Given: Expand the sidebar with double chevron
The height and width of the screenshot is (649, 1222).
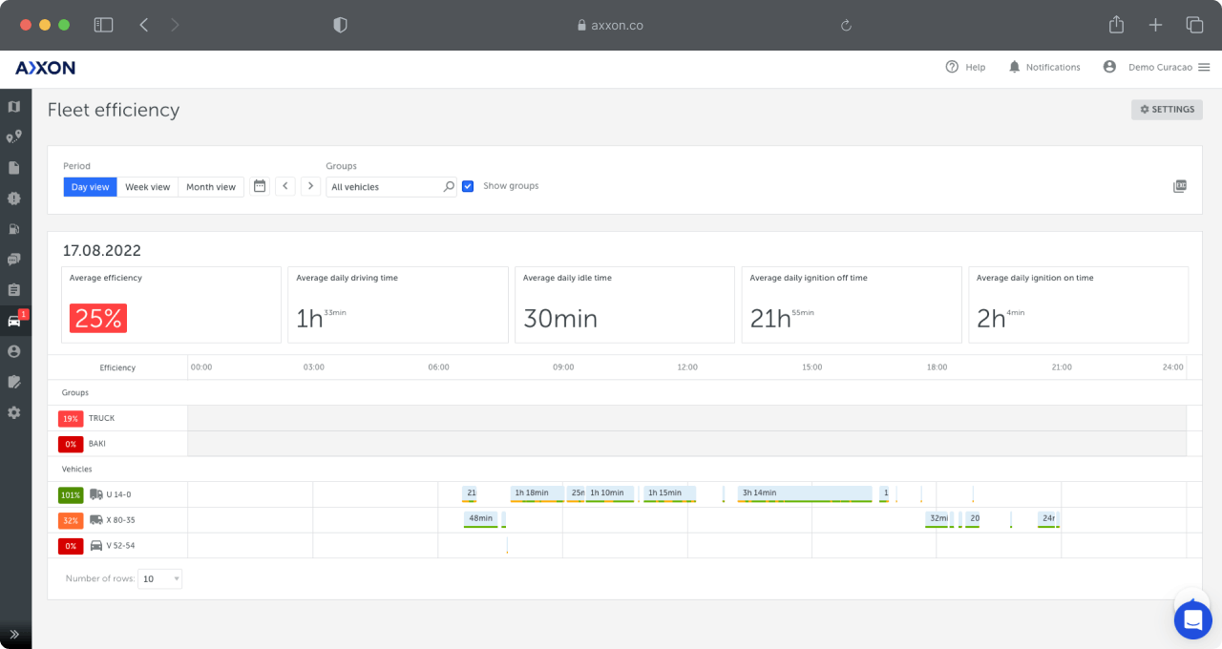Looking at the screenshot, I should point(13,634).
